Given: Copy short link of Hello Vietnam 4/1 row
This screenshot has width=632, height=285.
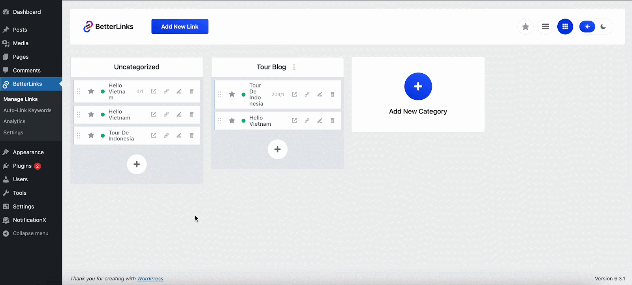Looking at the screenshot, I should coord(166,91).
